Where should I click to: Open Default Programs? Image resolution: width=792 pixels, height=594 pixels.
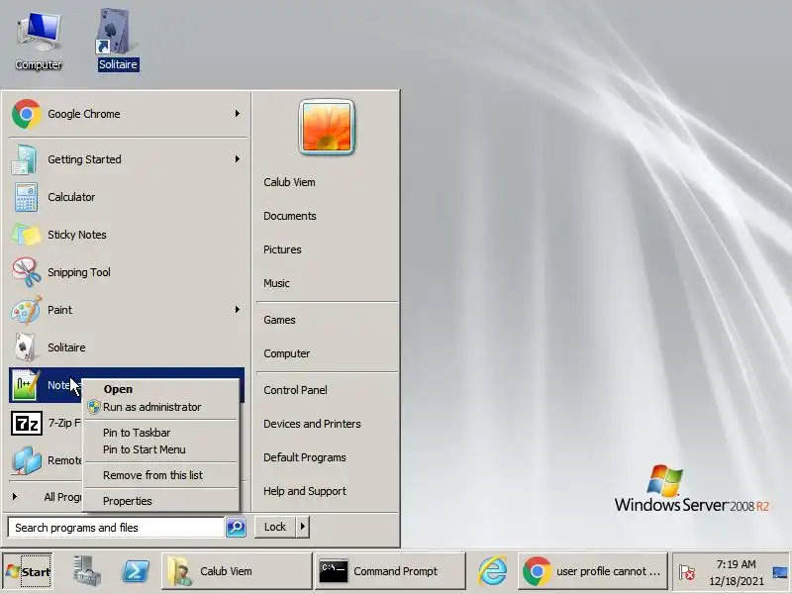305,457
